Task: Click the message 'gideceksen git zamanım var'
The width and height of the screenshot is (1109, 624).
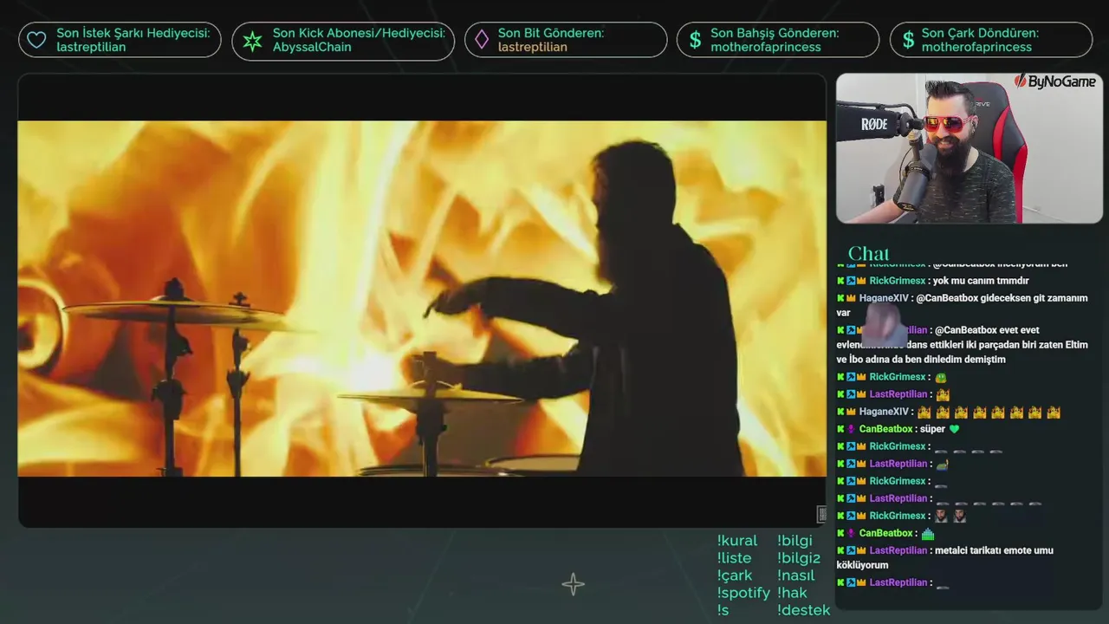Action: (962, 305)
